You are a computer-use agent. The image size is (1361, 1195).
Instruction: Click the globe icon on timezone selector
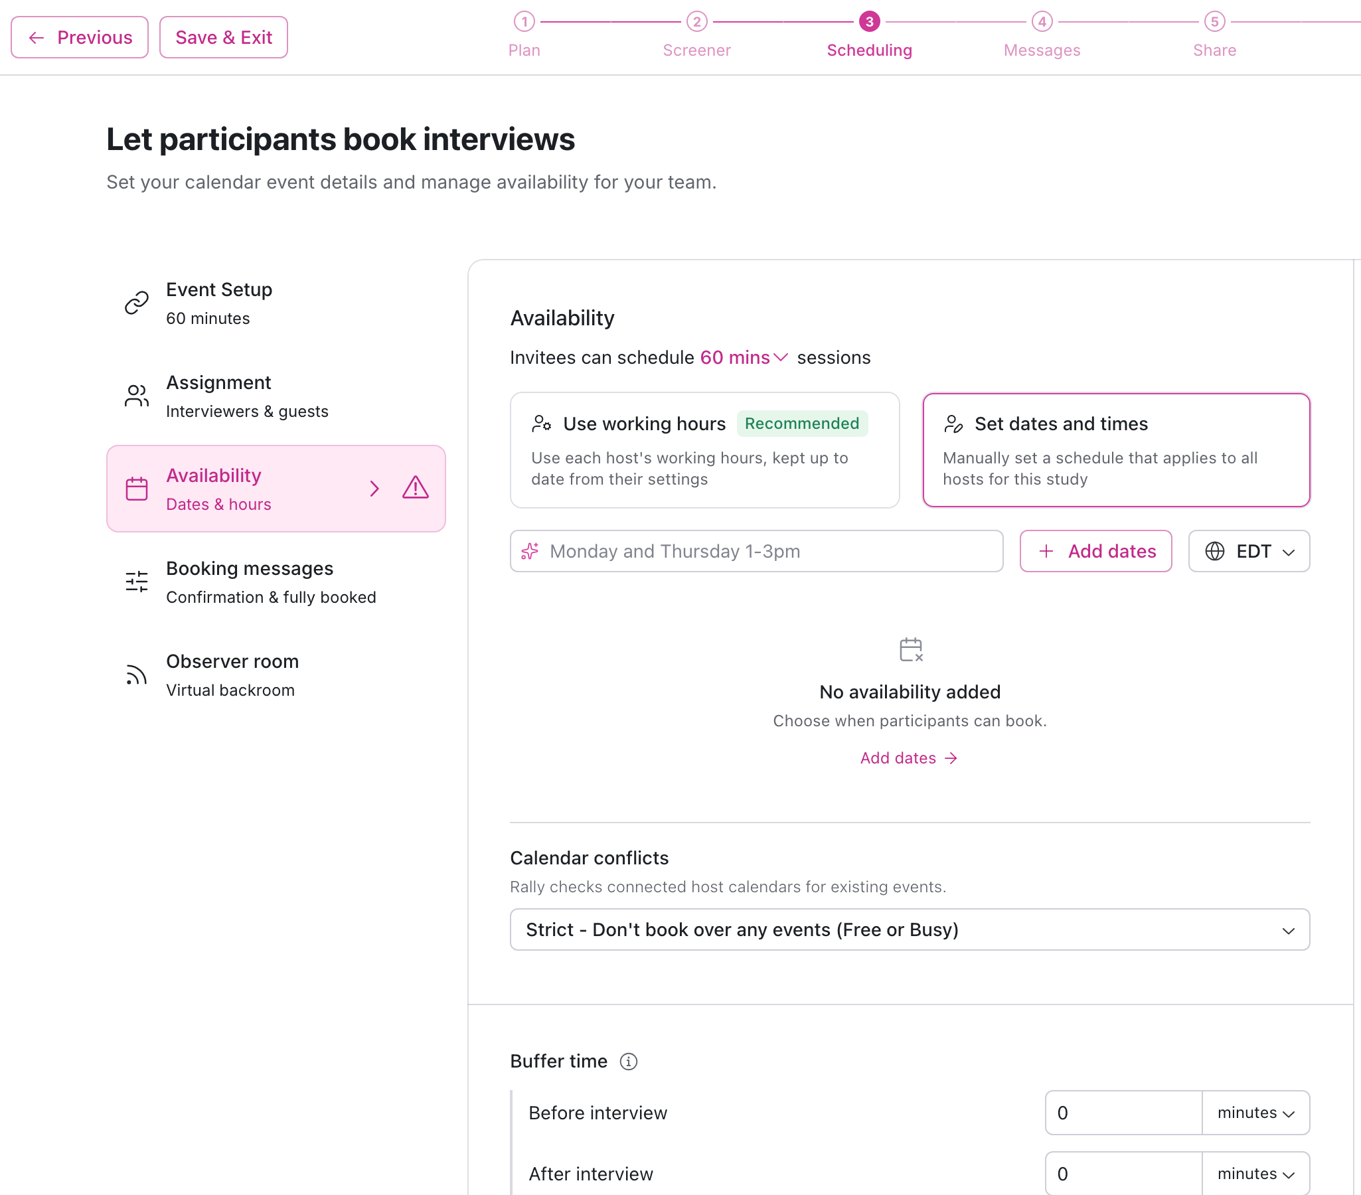1214,551
